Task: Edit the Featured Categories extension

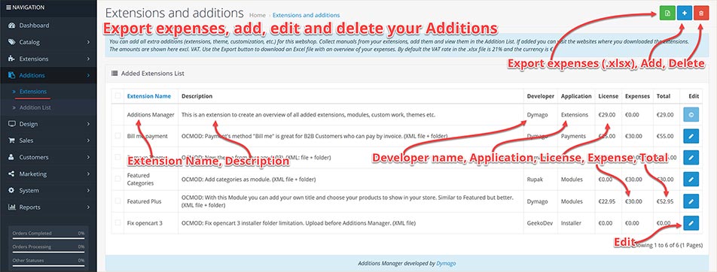Action: click(691, 180)
